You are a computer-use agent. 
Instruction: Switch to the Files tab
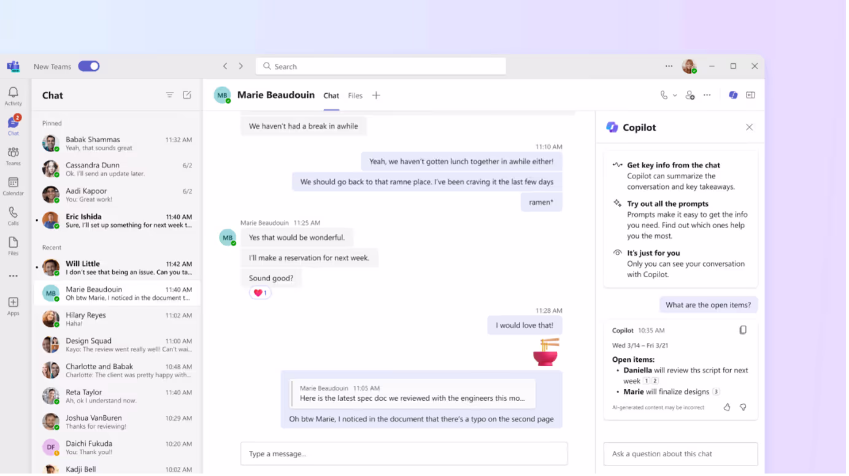(x=355, y=96)
